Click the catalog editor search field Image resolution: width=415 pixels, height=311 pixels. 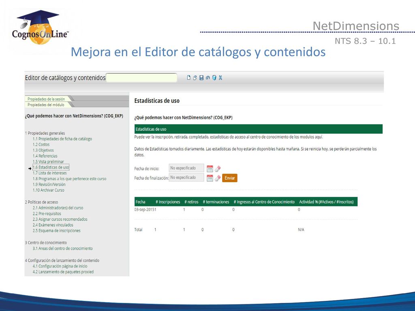[x=141, y=78]
